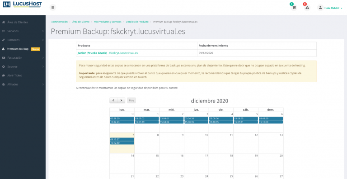Click the Soporte lifebuoy icon
This screenshot has height=179, width=347.
3,67
